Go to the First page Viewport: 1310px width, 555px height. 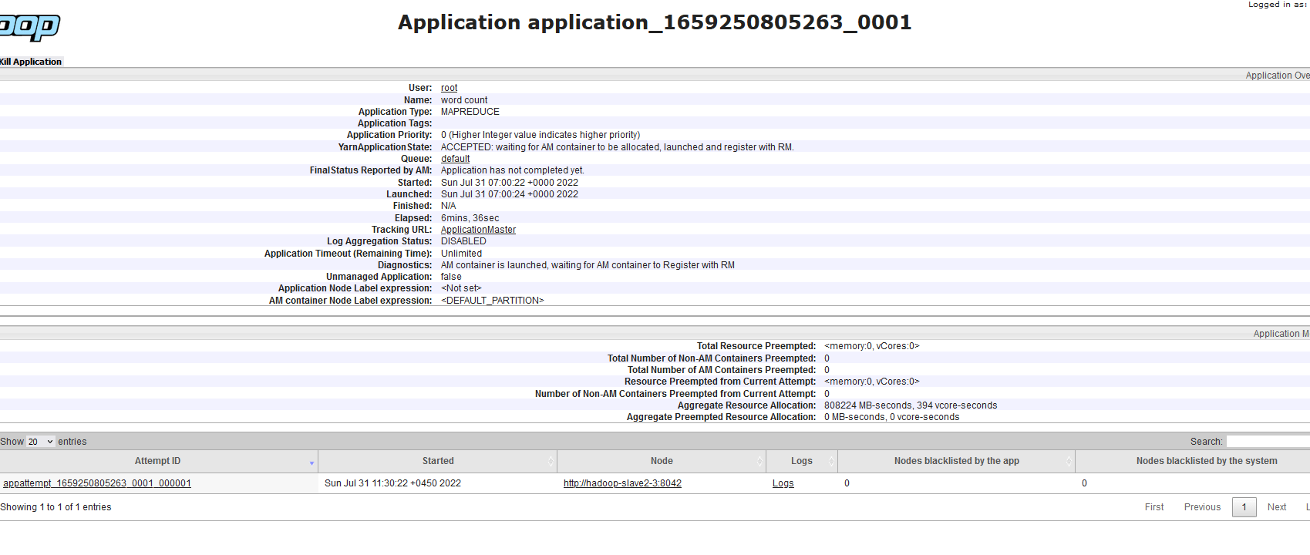[1154, 507]
